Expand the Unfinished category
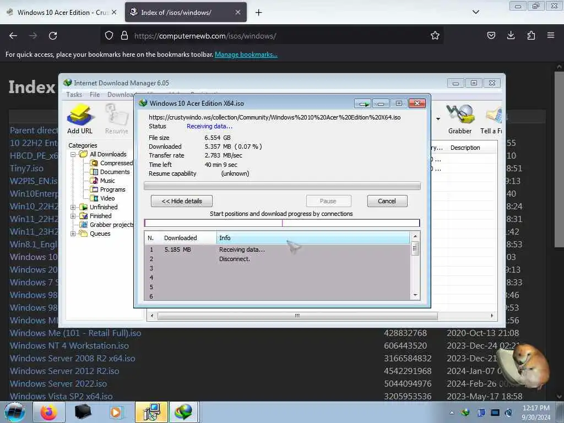The image size is (564, 423). (x=73, y=207)
